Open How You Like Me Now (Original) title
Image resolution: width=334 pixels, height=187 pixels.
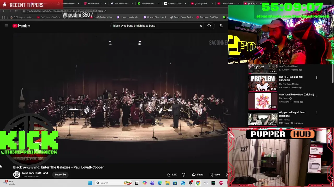coord(296,95)
